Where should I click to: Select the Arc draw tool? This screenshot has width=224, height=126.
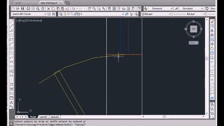click(12, 44)
